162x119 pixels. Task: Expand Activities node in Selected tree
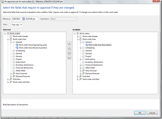(x=8, y=79)
